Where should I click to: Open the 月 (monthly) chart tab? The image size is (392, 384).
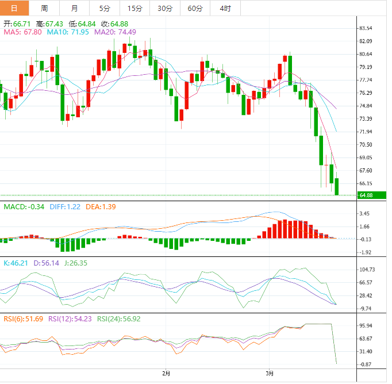(x=75, y=8)
